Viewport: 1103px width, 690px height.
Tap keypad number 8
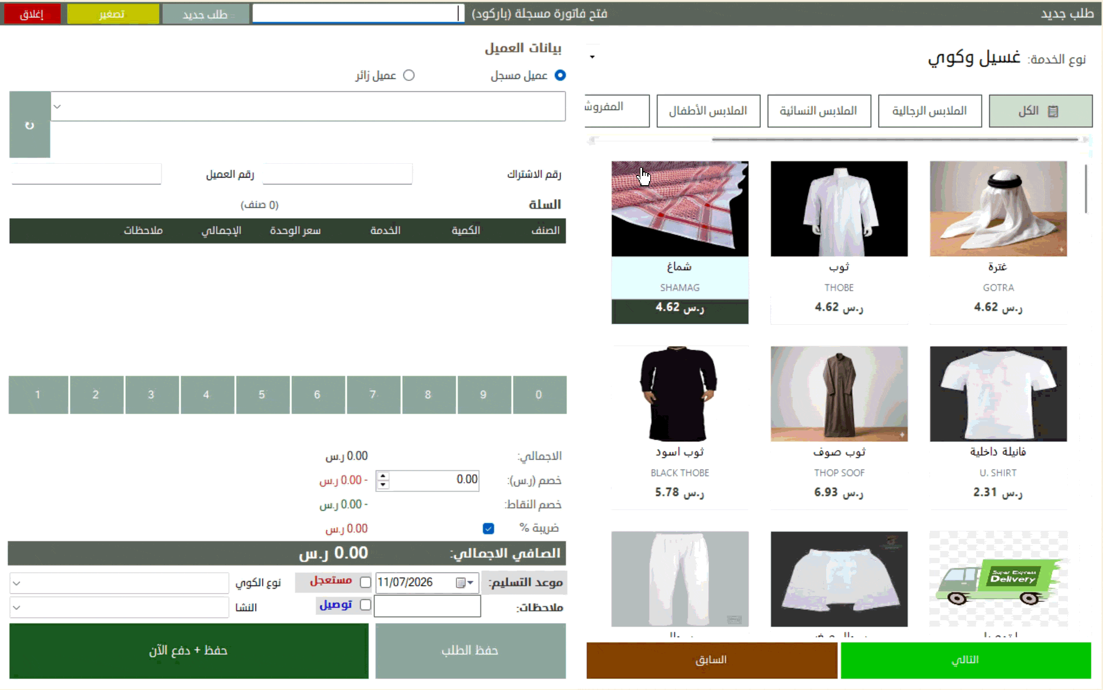coord(428,395)
